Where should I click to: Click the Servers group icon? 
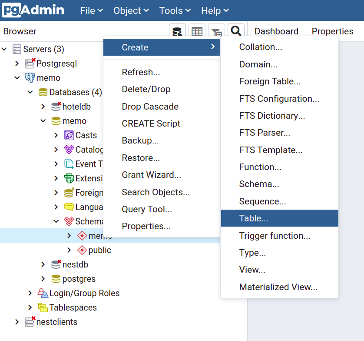17,49
